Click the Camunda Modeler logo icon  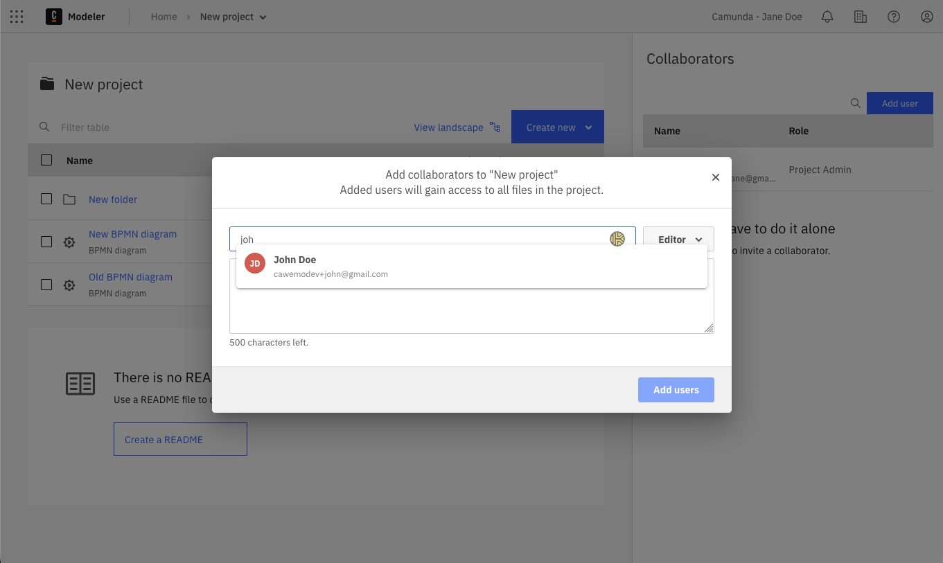(54, 17)
